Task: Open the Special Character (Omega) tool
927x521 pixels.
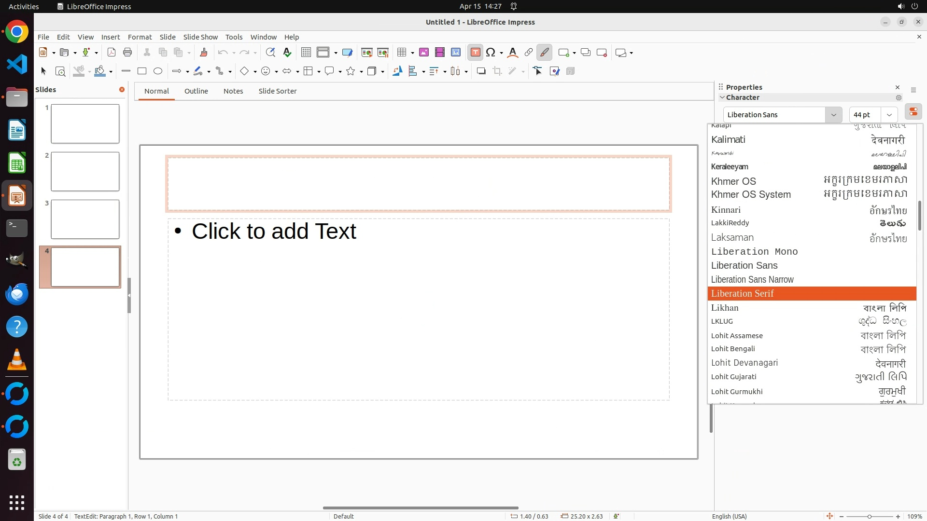Action: coord(491,53)
